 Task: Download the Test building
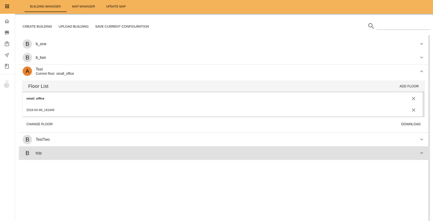coord(411,124)
